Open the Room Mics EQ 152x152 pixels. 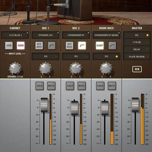106,57
